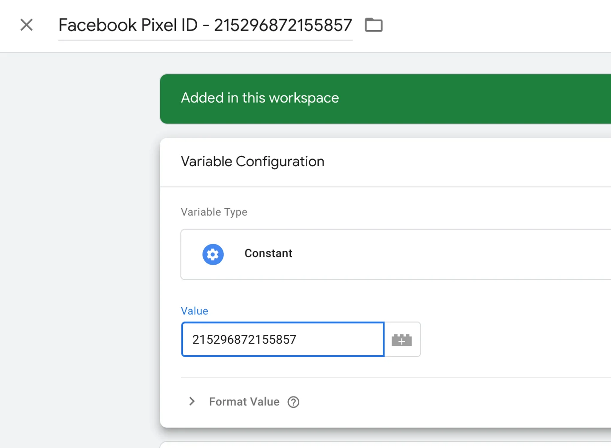Expand the Format Value section chevron
Screen dimensions: 611x448
tap(192, 401)
